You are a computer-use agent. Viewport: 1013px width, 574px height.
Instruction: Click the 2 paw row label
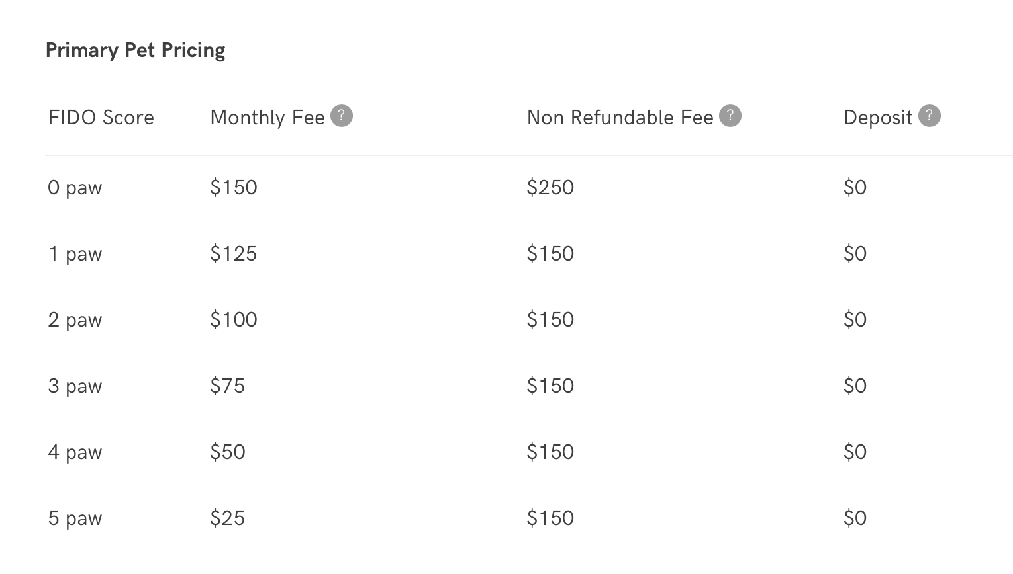75,320
